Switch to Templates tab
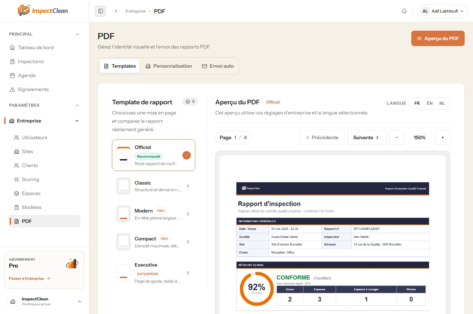The image size is (473, 314). coord(120,66)
